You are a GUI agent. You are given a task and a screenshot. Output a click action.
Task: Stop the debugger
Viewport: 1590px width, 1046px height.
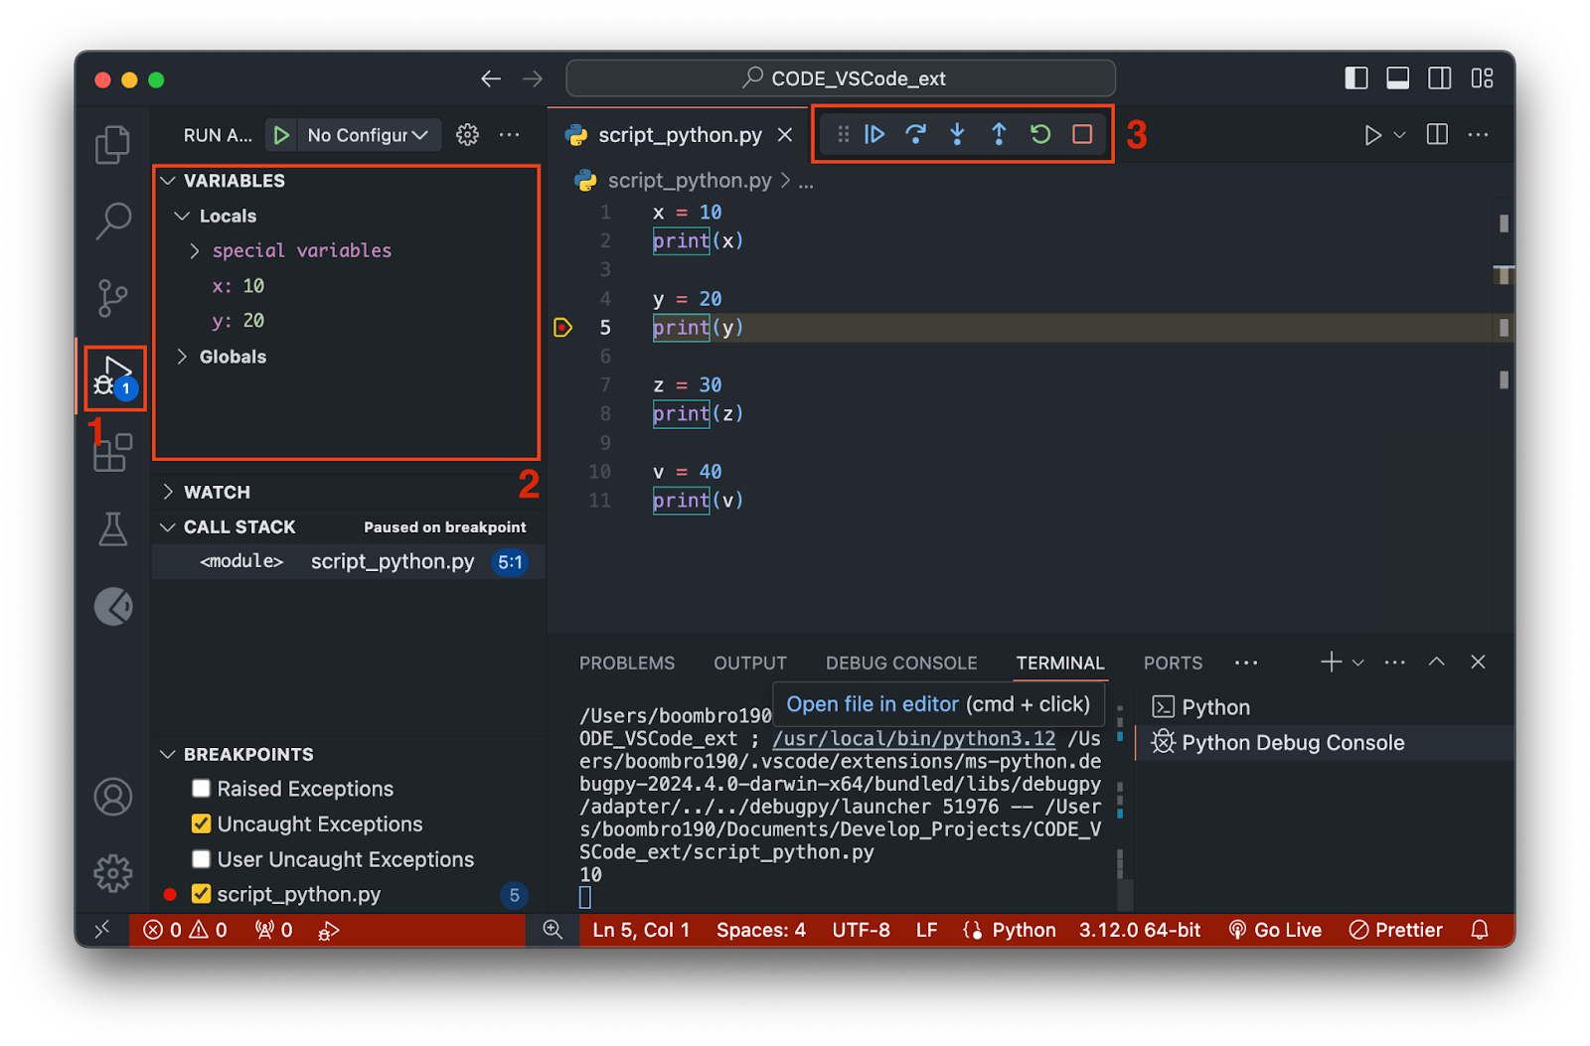click(1081, 134)
